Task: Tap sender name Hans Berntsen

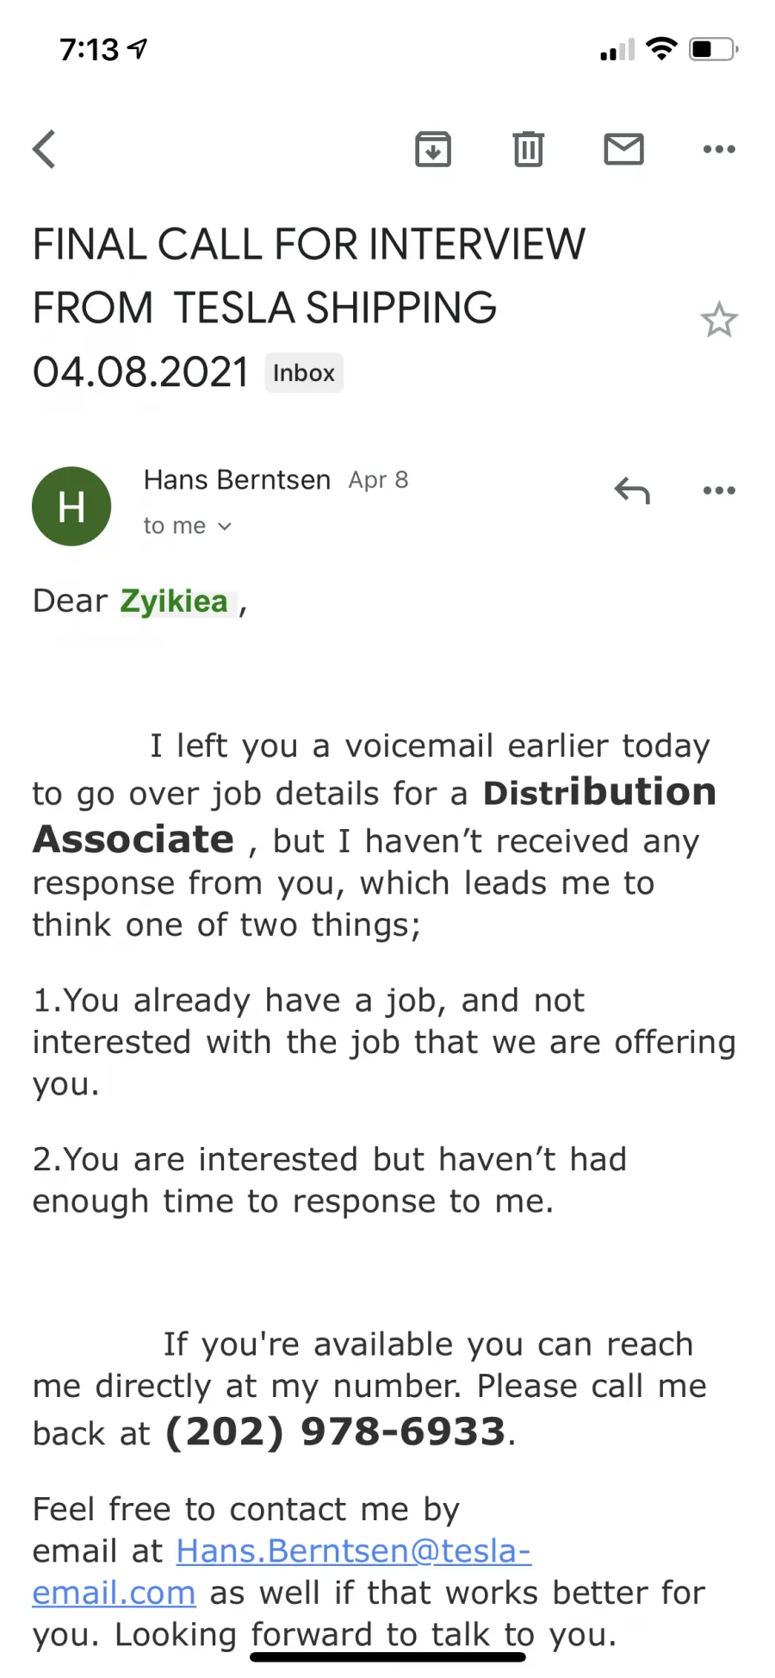Action: click(237, 480)
